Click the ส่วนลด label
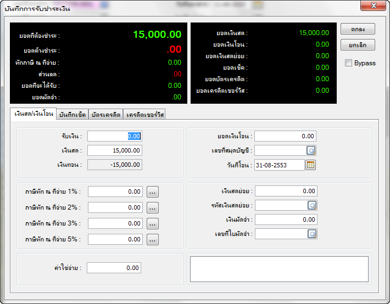390x304 pixels. coord(49,74)
